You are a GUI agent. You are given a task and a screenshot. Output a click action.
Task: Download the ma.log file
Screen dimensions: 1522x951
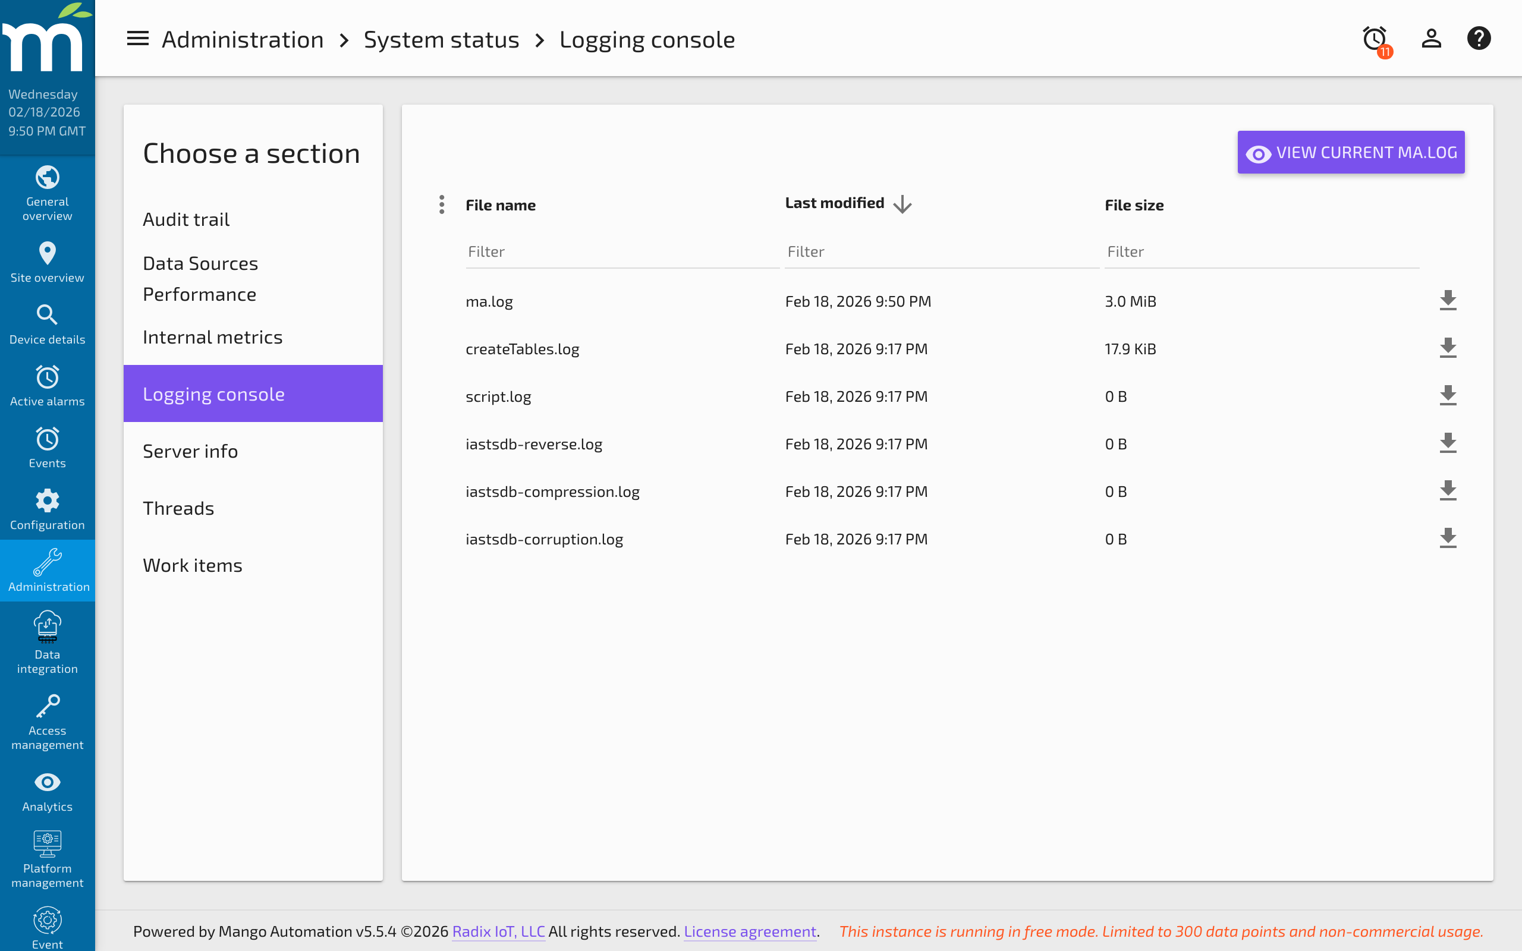pyautogui.click(x=1448, y=301)
